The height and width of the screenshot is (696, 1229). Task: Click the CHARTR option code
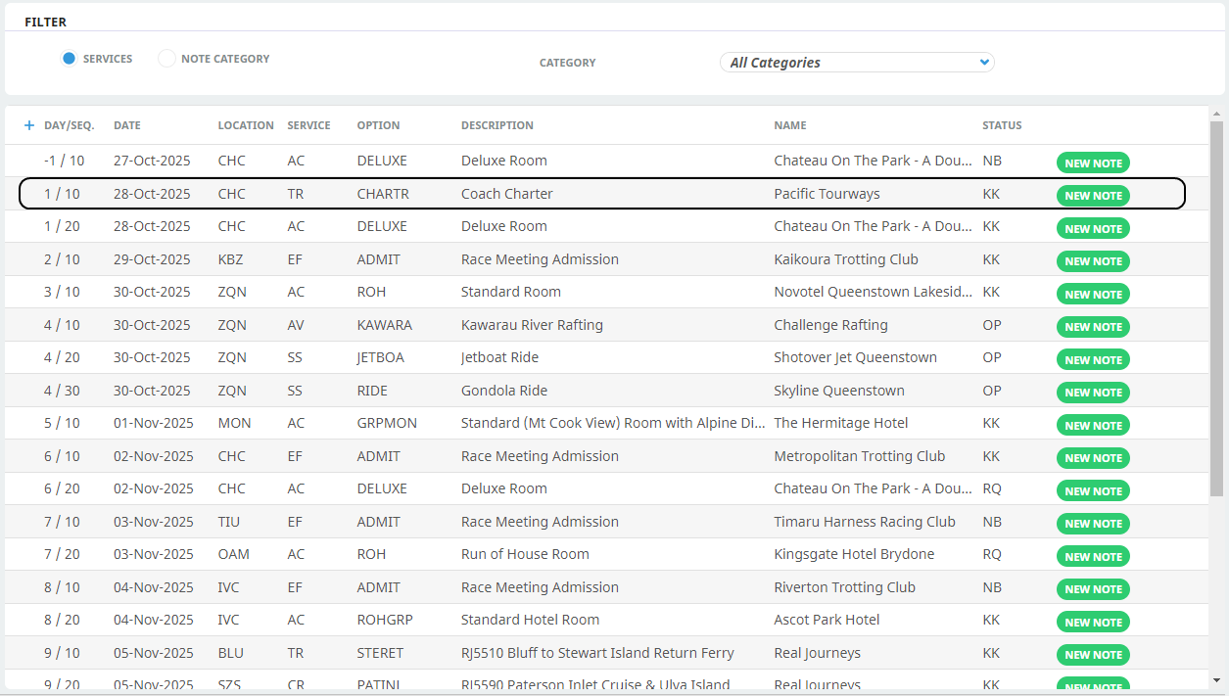pos(383,194)
